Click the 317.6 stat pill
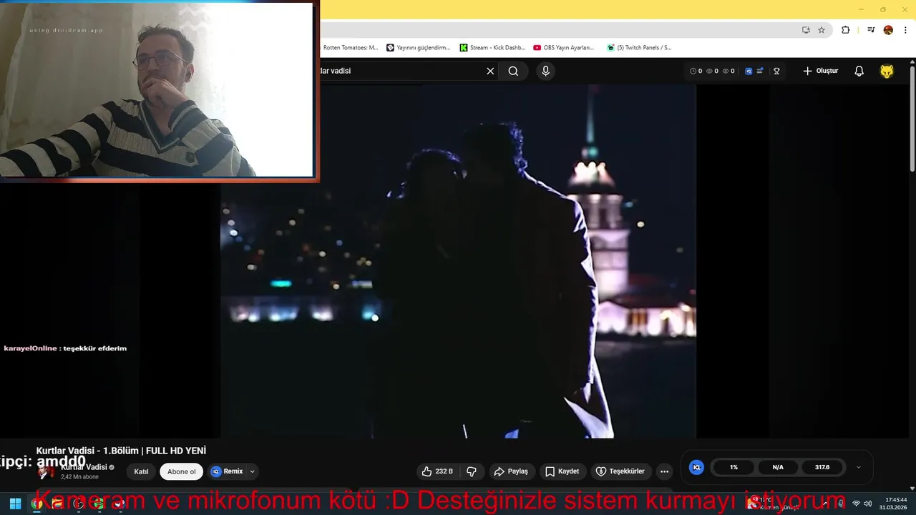916x515 pixels. (822, 467)
